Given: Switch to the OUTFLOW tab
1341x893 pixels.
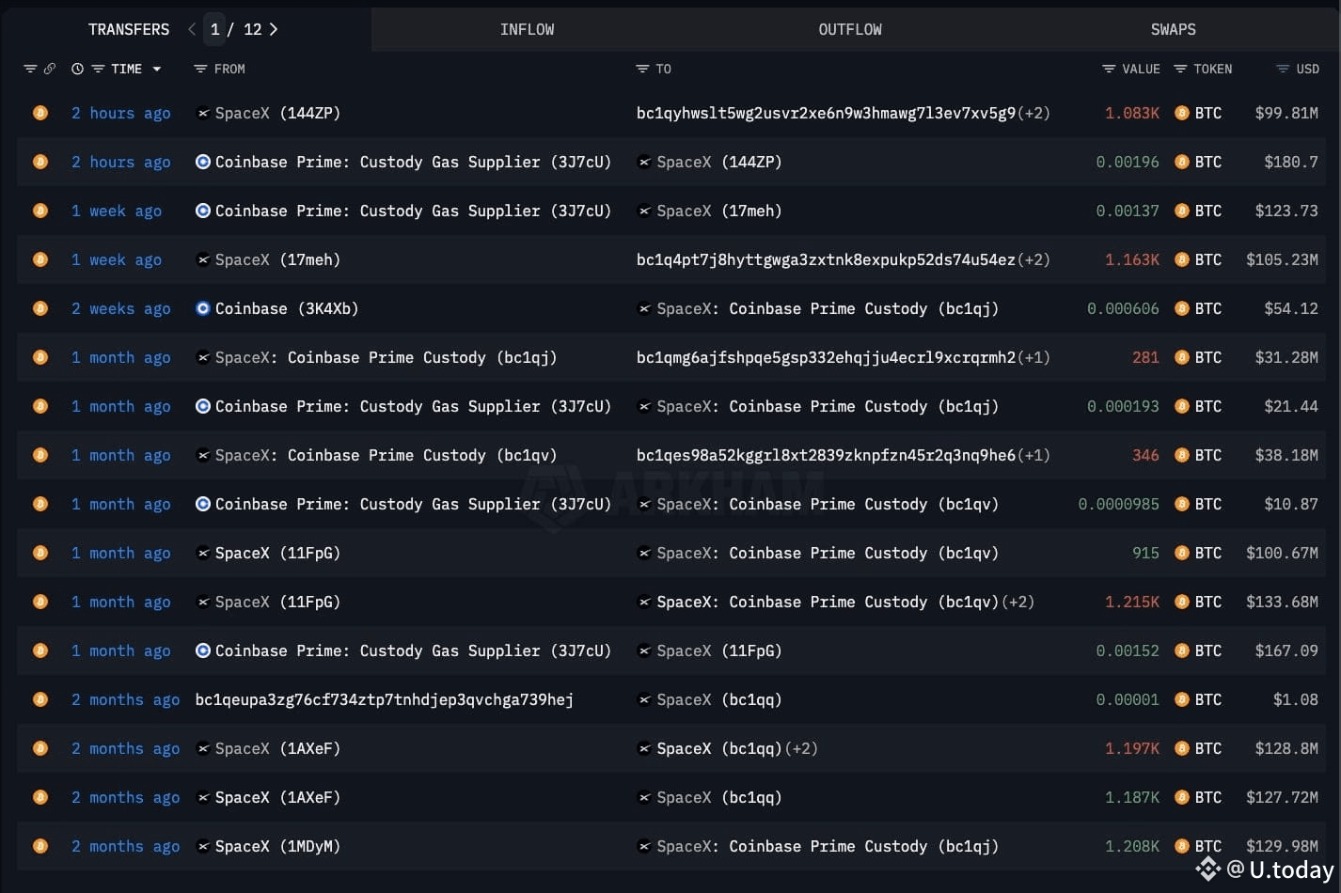Looking at the screenshot, I should coord(850,29).
